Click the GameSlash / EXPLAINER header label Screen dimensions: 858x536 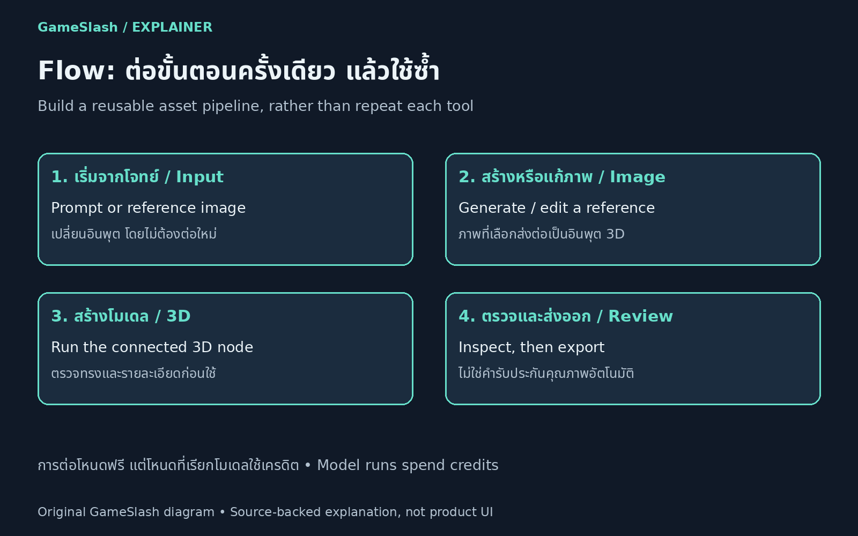tap(125, 27)
